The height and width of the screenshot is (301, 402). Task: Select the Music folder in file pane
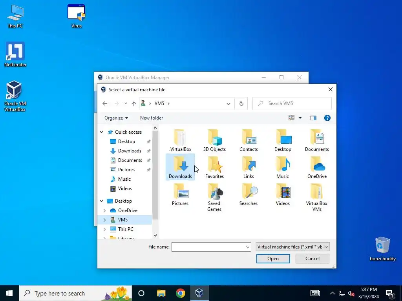click(x=283, y=168)
